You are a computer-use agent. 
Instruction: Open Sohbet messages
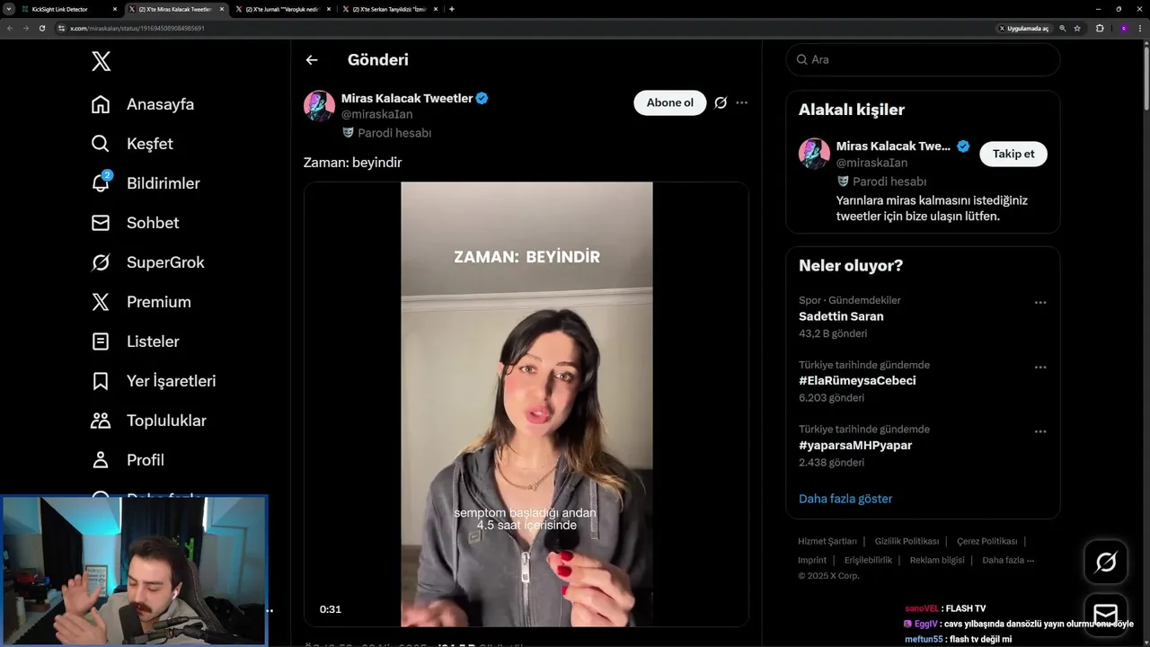(135, 223)
